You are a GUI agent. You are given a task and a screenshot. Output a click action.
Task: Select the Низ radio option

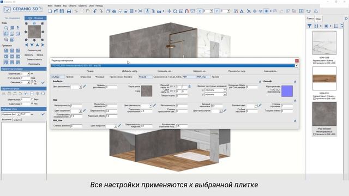32,103
